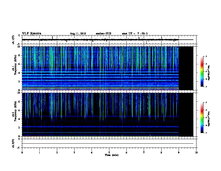Click time axis tick label '7'
The height and width of the screenshot is (171, 221).
coord(144,153)
